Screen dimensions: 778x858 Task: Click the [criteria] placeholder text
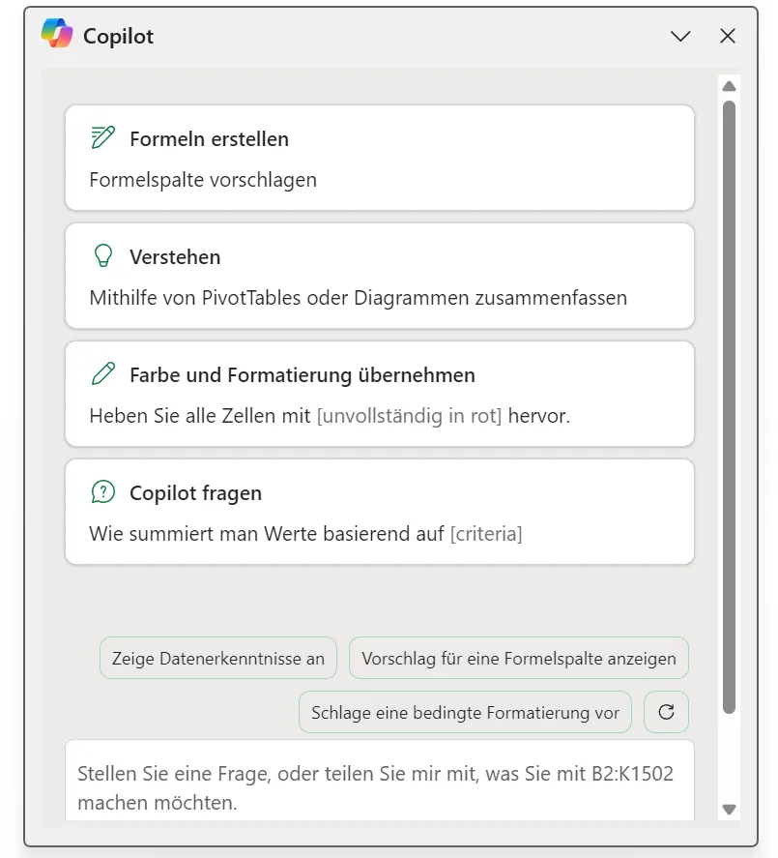(x=486, y=534)
